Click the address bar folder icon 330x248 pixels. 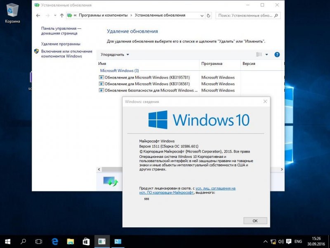point(69,15)
